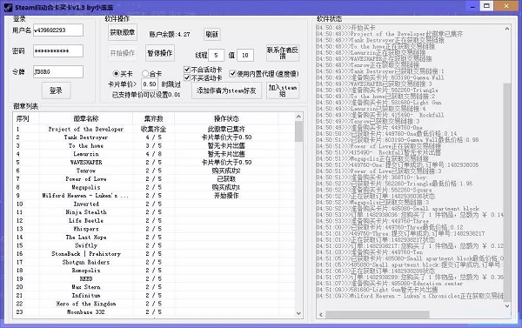Viewport: 522px width, 328px height.
Task: Click badge list vertical scrollbar thumb
Action: [298, 131]
